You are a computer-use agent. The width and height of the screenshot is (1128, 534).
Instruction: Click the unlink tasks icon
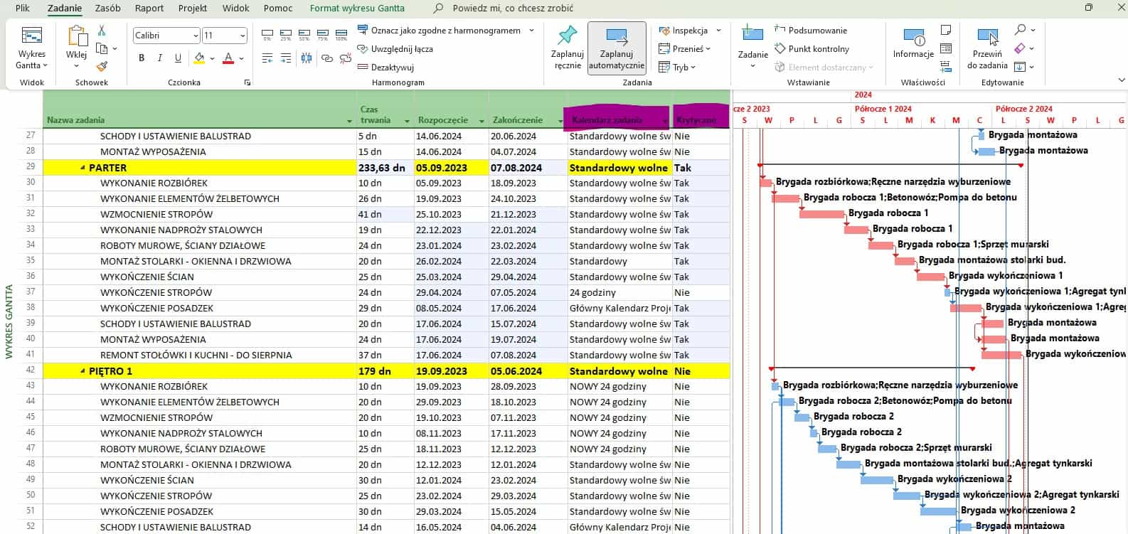click(345, 58)
